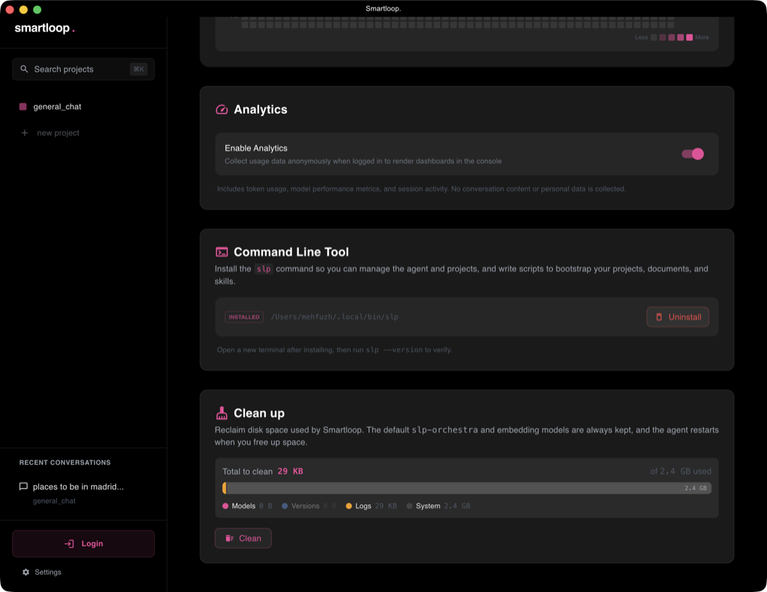
Task: Click the search magnifier icon in sidebar
Action: coord(24,69)
